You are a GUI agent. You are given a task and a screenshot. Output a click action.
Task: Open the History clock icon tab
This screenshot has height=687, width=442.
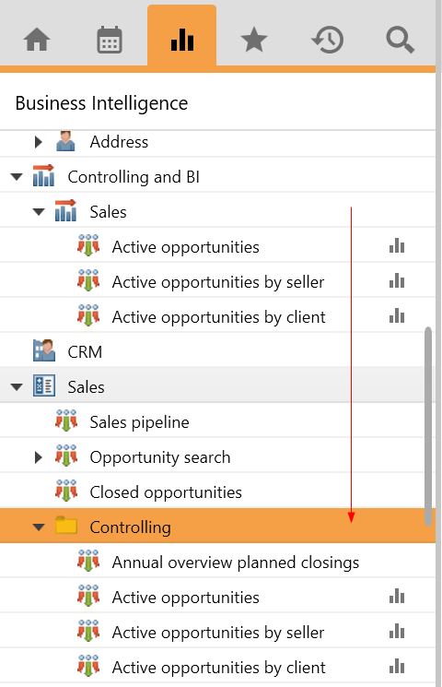(327, 40)
